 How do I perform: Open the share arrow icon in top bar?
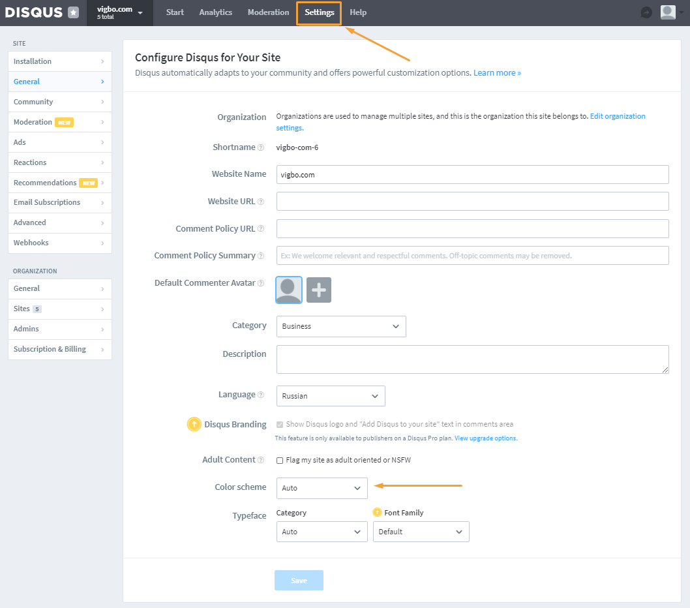coord(646,12)
